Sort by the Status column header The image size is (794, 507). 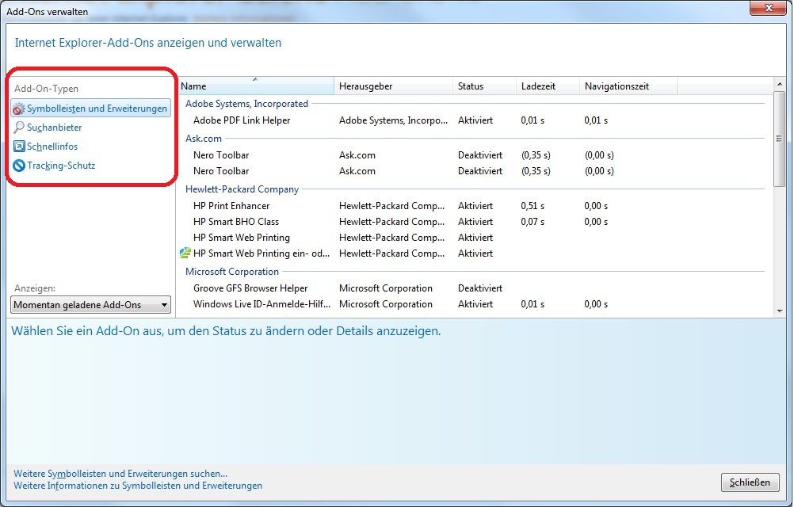point(484,86)
